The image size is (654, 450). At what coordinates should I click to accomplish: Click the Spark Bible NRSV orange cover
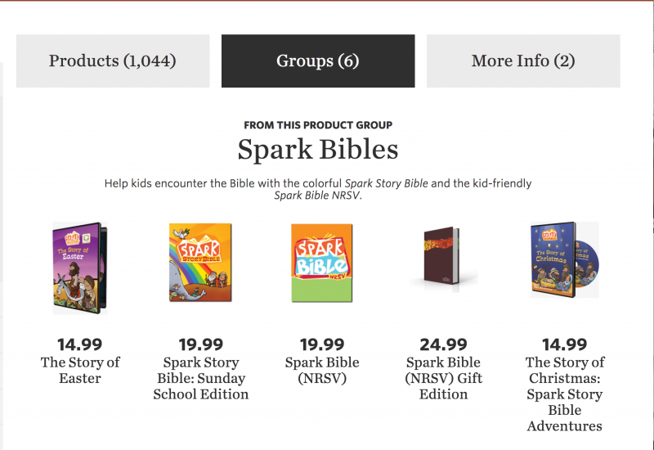[x=321, y=263]
